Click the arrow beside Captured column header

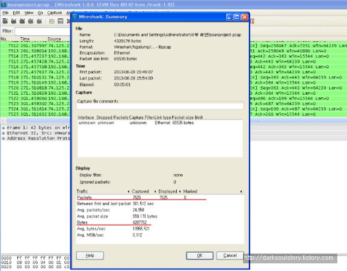[155, 192]
